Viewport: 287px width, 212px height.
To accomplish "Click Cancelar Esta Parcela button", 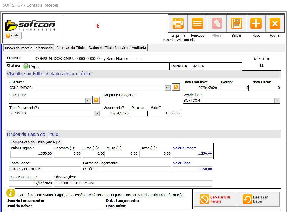I will point(215,199).
